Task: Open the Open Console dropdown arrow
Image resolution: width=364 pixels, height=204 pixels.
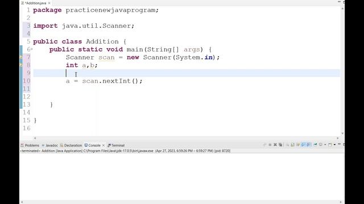Action: click(x=334, y=145)
